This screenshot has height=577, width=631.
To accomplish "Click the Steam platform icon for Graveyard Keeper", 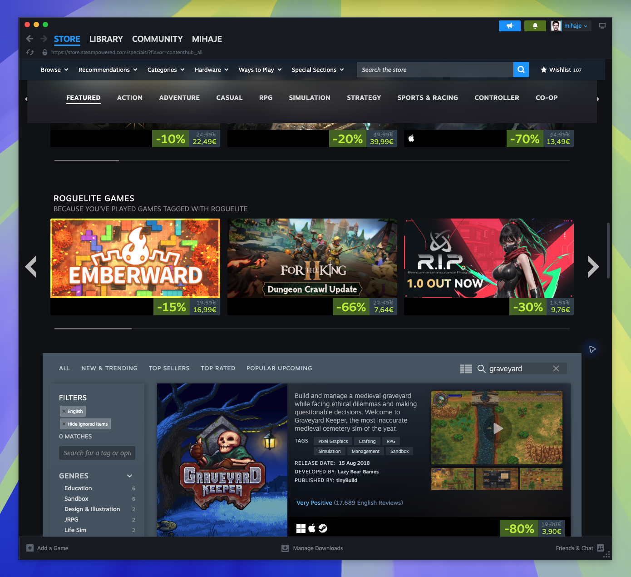I will point(323,528).
